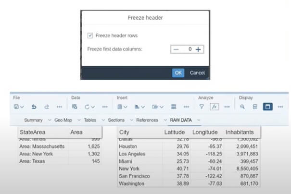
Task: Select the Houston city cell
Action: click(x=128, y=146)
